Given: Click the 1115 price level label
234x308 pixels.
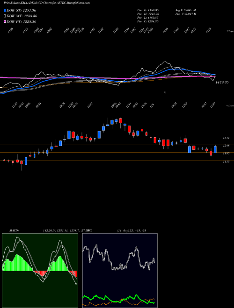Looking at the screenshot, I should tap(226, 161).
